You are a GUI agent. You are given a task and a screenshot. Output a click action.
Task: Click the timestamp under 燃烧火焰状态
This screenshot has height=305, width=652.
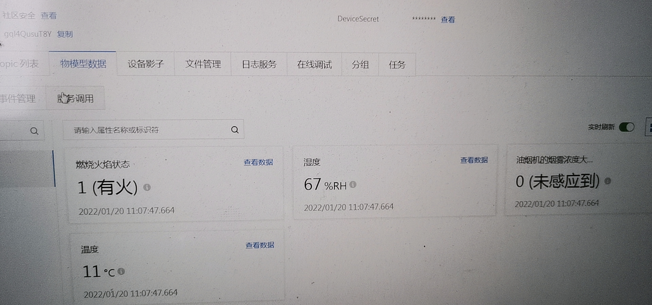pos(126,211)
